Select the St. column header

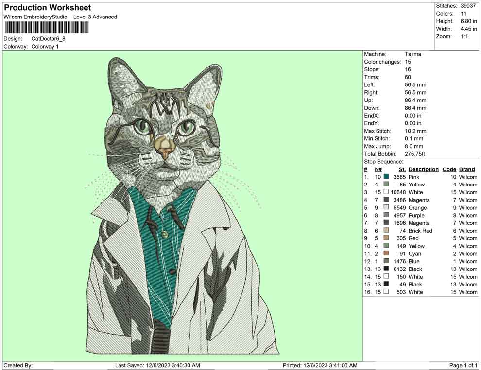click(402, 169)
